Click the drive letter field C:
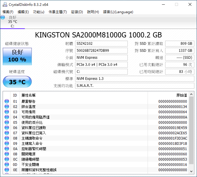The height and width of the screenshot is (177, 197). [x=101, y=72]
